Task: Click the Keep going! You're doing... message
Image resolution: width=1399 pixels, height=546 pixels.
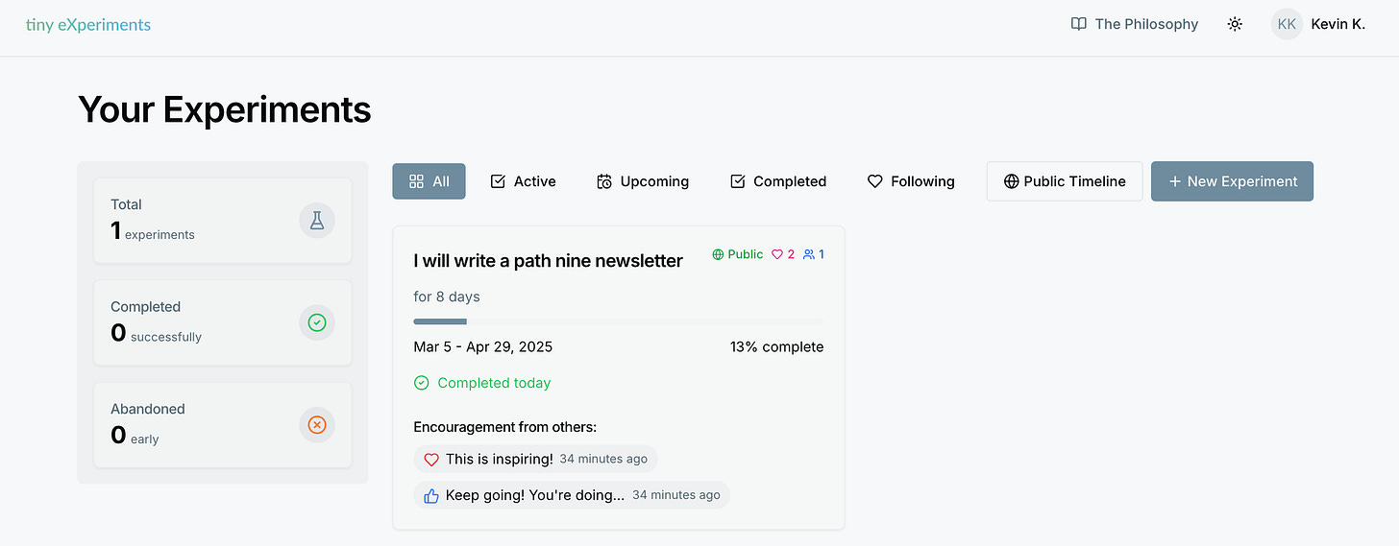Action: click(572, 495)
